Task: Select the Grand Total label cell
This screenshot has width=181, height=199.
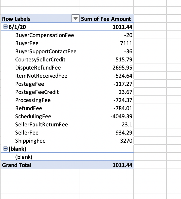Action: click(17, 165)
